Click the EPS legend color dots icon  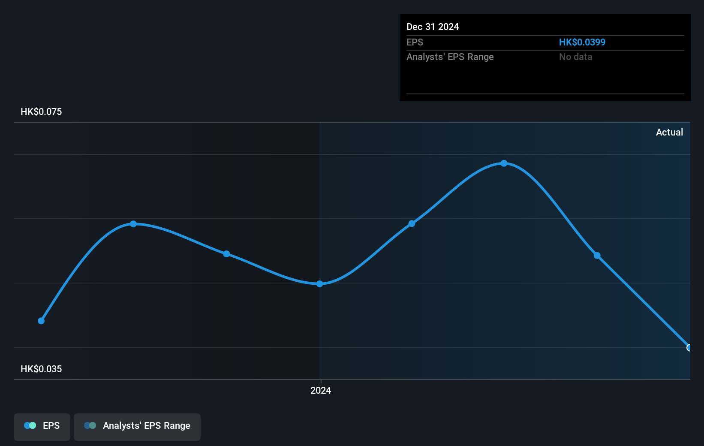pos(30,425)
